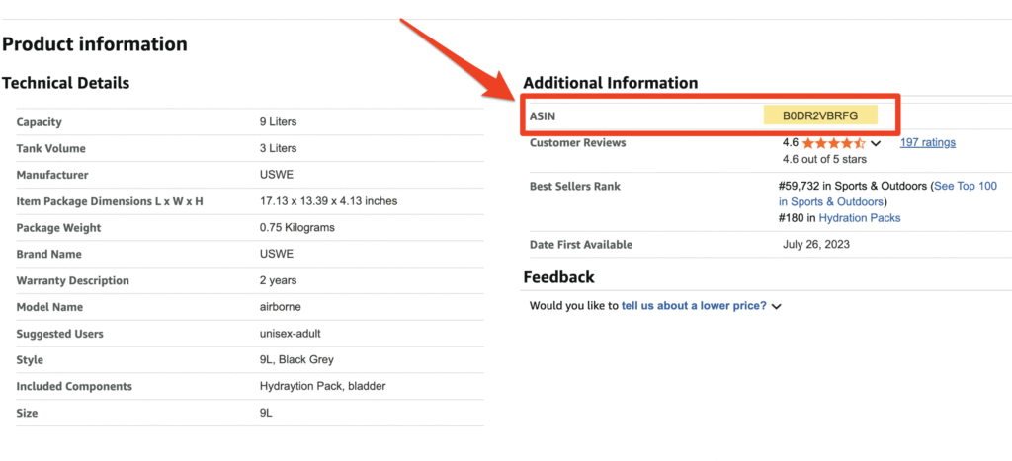Expand the lower price feedback chevron

coord(777,307)
